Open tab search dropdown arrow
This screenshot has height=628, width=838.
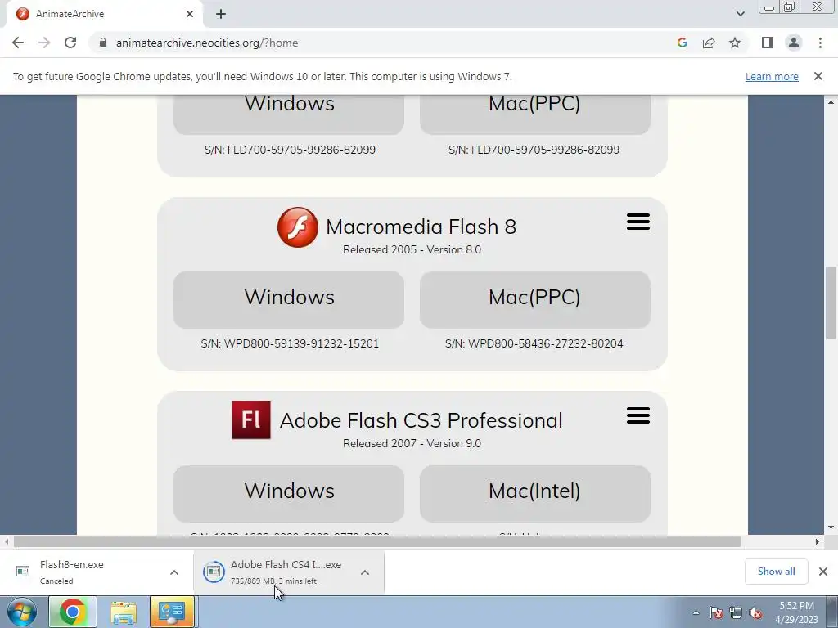click(740, 14)
